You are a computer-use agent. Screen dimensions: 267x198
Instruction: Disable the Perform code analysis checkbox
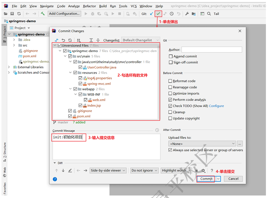tap(170, 100)
